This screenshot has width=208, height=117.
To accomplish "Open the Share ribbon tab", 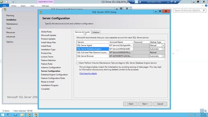I will [x=23, y=6].
